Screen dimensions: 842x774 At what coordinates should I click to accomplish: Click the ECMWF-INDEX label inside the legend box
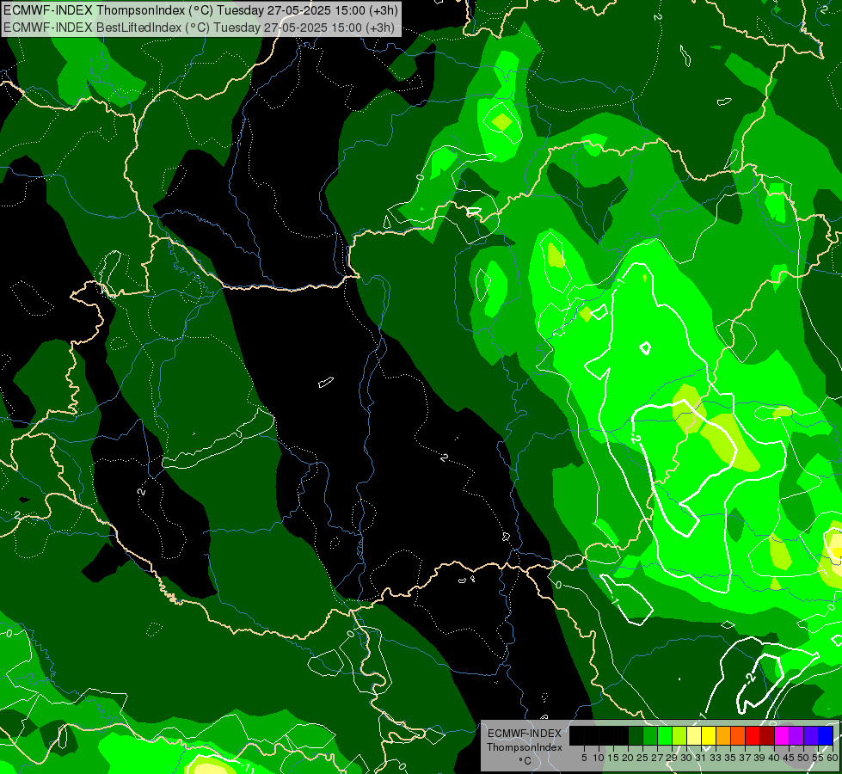pos(525,734)
